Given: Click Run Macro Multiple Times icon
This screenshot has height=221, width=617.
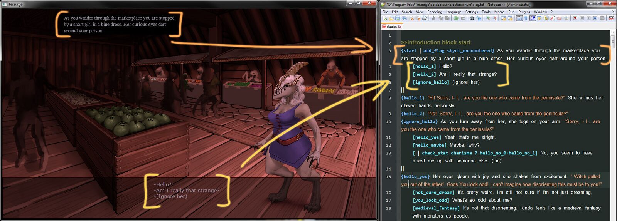Looking at the screenshot, I should pos(595,18).
